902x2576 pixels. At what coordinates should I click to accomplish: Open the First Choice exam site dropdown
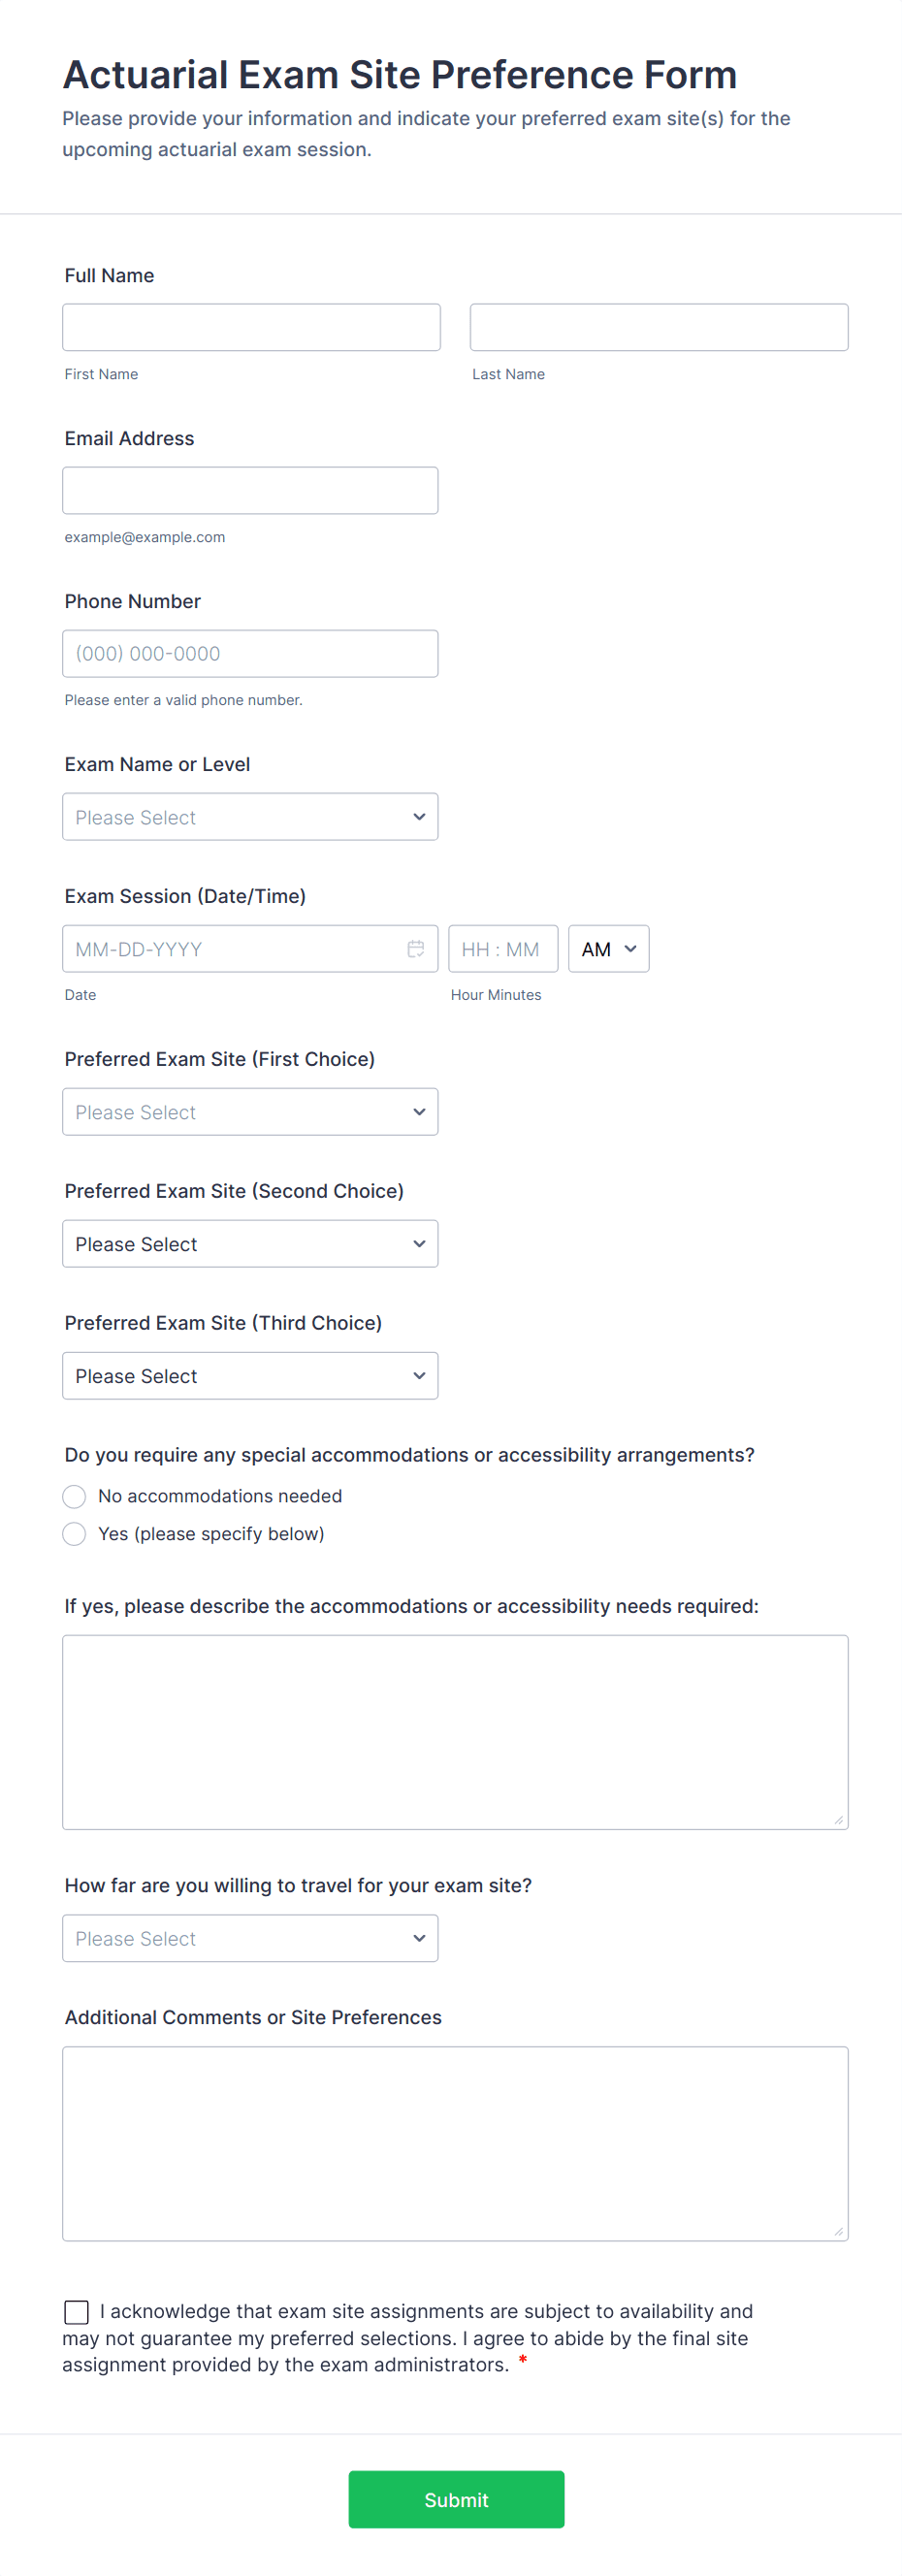[250, 1112]
